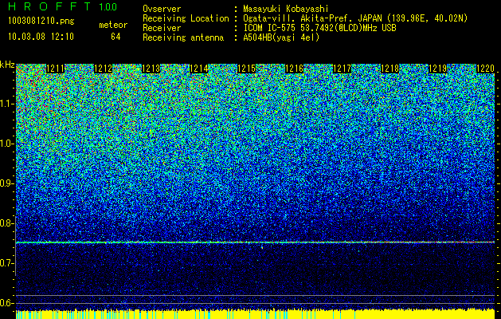
Task: Click the 0.8 frequency axis label
Action: point(7,223)
